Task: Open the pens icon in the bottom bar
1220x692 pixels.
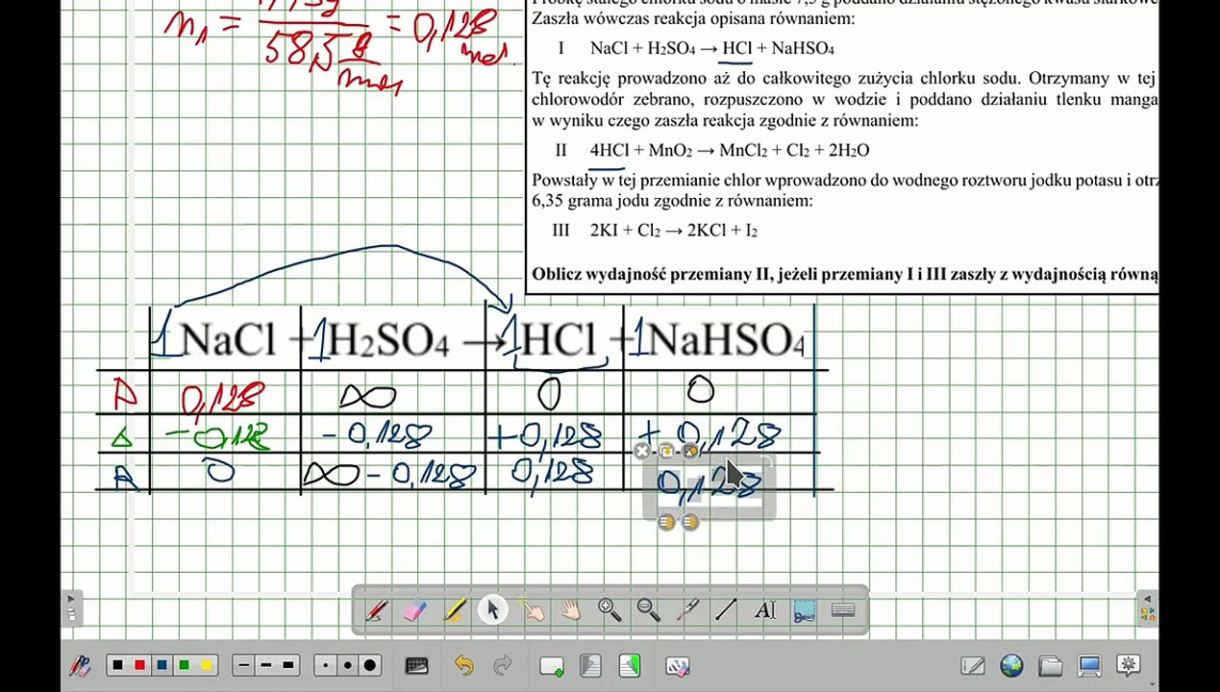Action: (x=81, y=665)
